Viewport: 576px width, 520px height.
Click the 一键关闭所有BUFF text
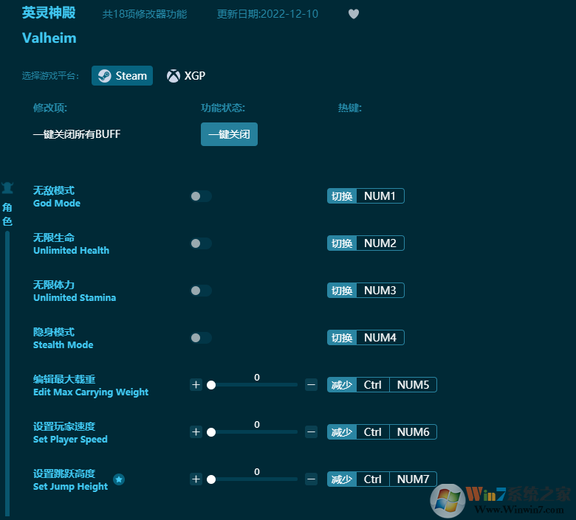pyautogui.click(x=77, y=134)
